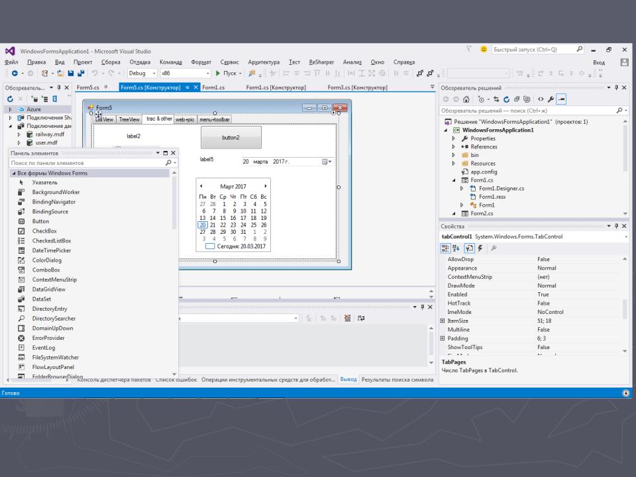Click the feedback smiley icon

click(x=484, y=49)
